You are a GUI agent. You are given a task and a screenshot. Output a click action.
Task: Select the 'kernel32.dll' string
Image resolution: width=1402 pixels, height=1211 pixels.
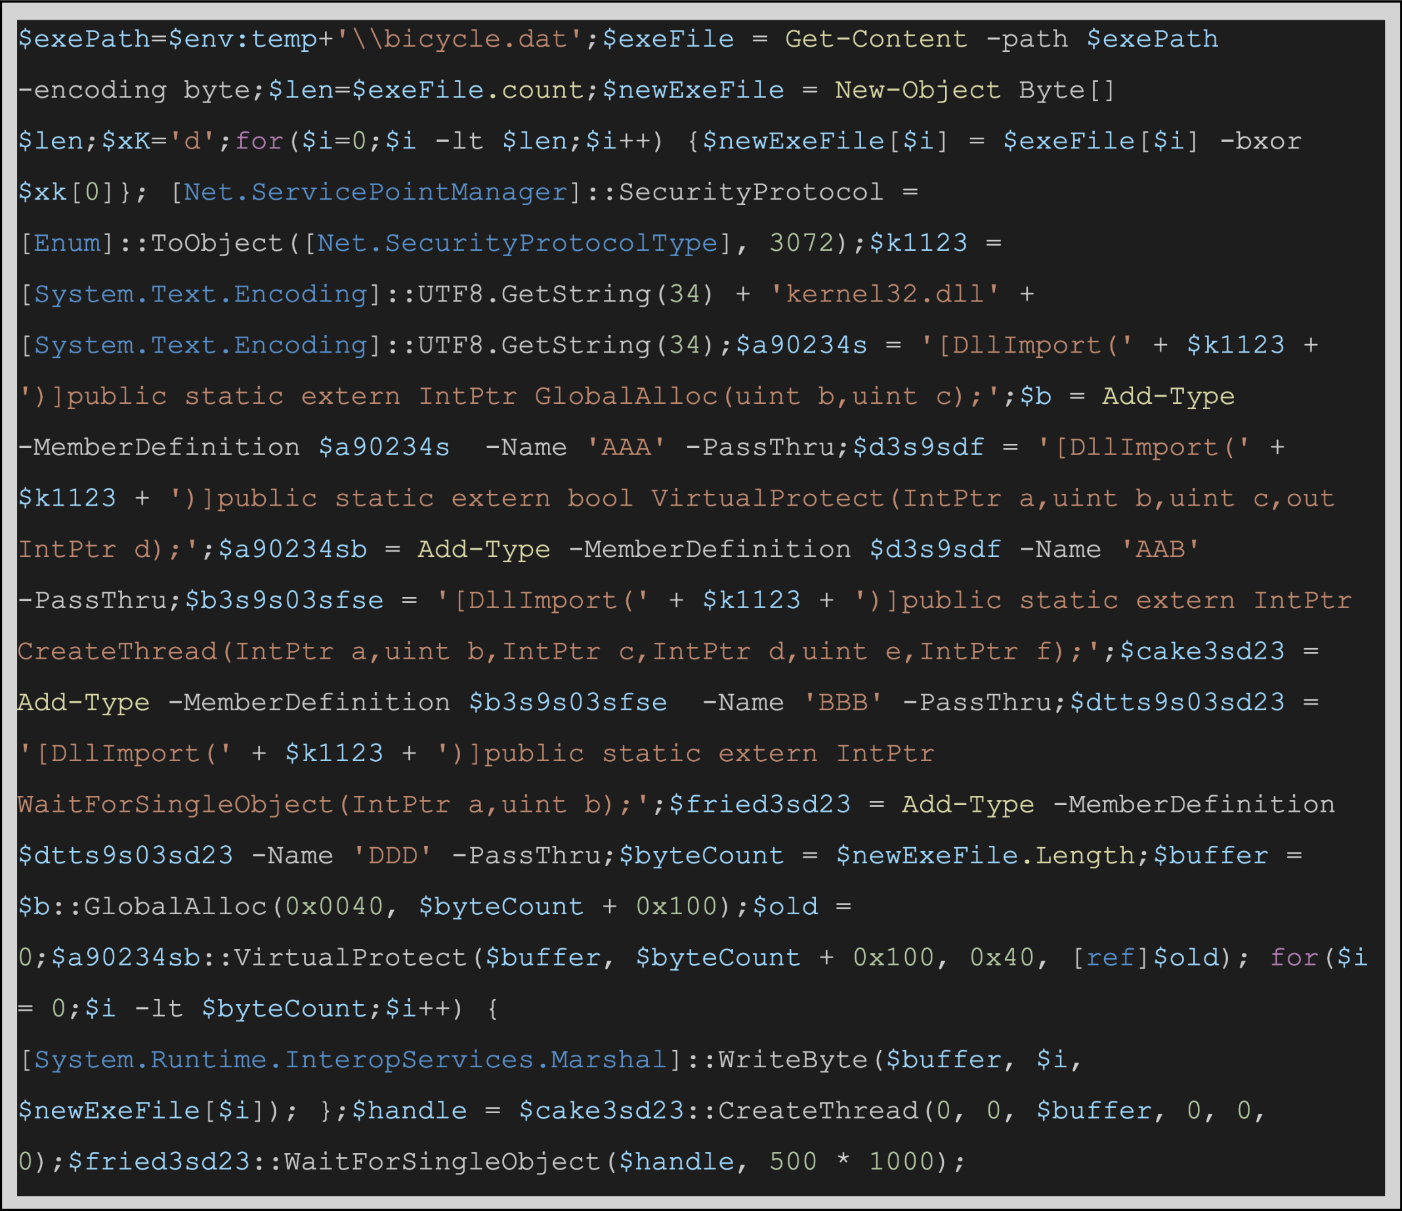[x=884, y=294]
